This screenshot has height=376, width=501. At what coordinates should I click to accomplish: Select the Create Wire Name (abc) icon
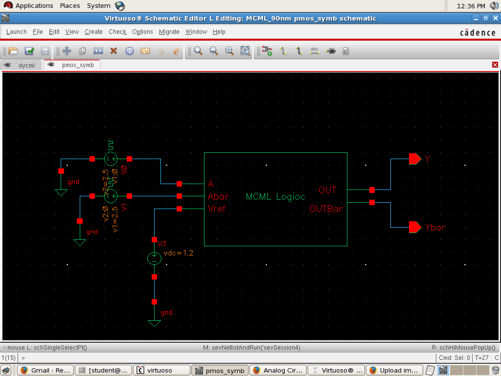[x=315, y=51]
